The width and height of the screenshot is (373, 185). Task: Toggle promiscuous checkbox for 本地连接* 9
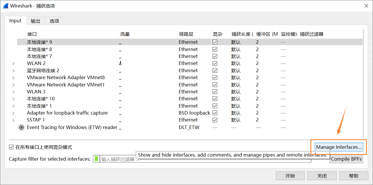coord(215,42)
